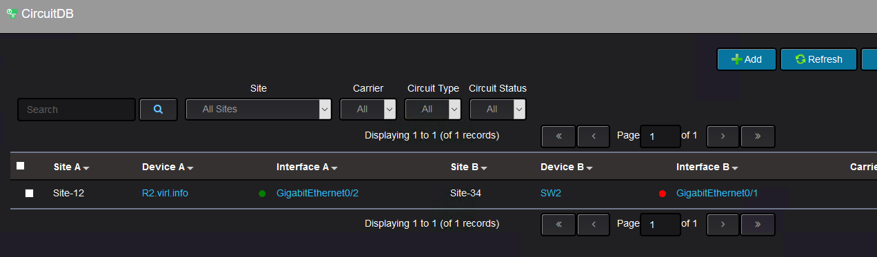Click the red status dot beside GigabitEthernet0/1
The width and height of the screenshot is (877, 257).
click(x=663, y=194)
